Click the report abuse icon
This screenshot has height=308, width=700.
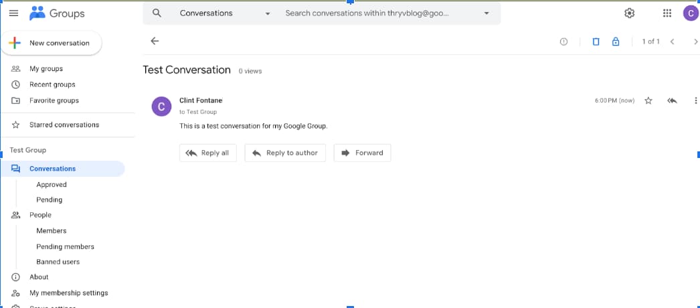[564, 42]
